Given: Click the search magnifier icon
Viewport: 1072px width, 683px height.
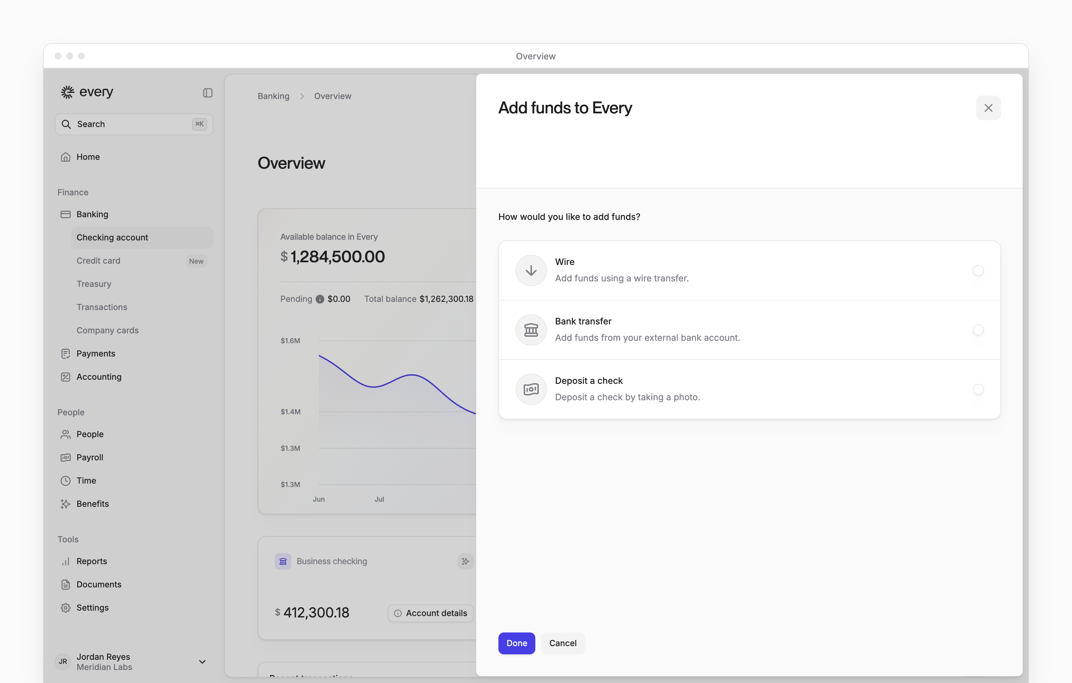Looking at the screenshot, I should pos(66,124).
